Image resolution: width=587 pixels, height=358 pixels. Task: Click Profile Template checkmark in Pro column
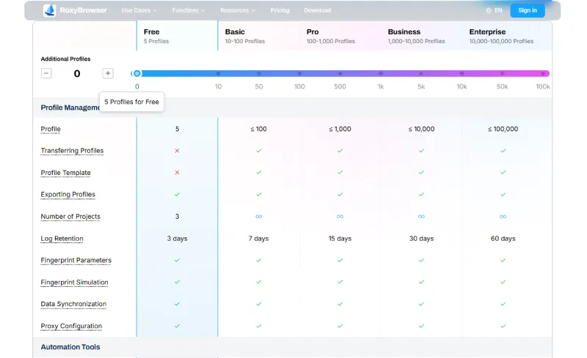coord(340,172)
